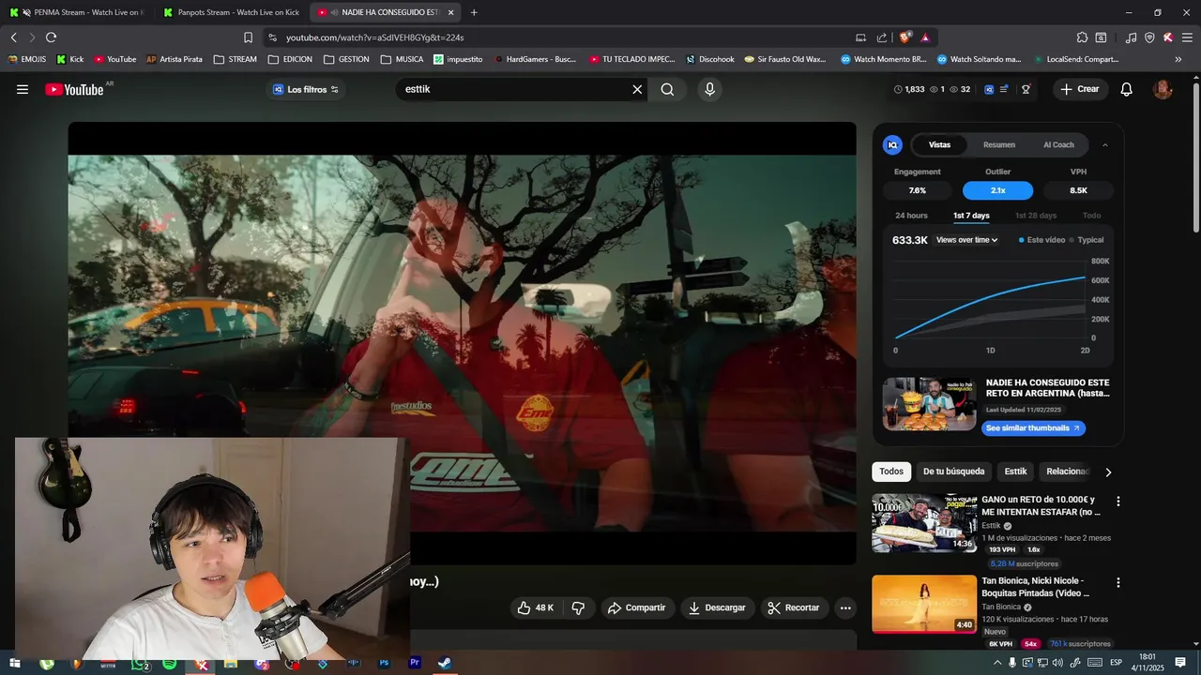Open more actions three-dot menu below video
Viewport: 1201px width, 675px height.
click(x=845, y=607)
